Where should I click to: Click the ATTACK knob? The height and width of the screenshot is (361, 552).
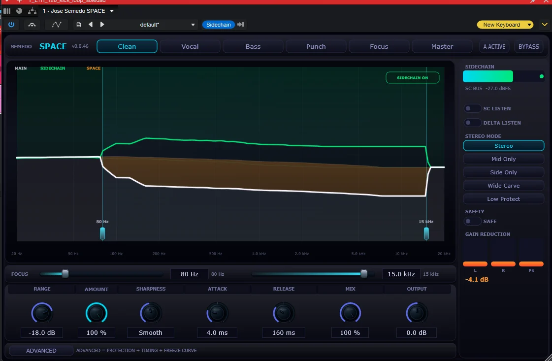[217, 313]
